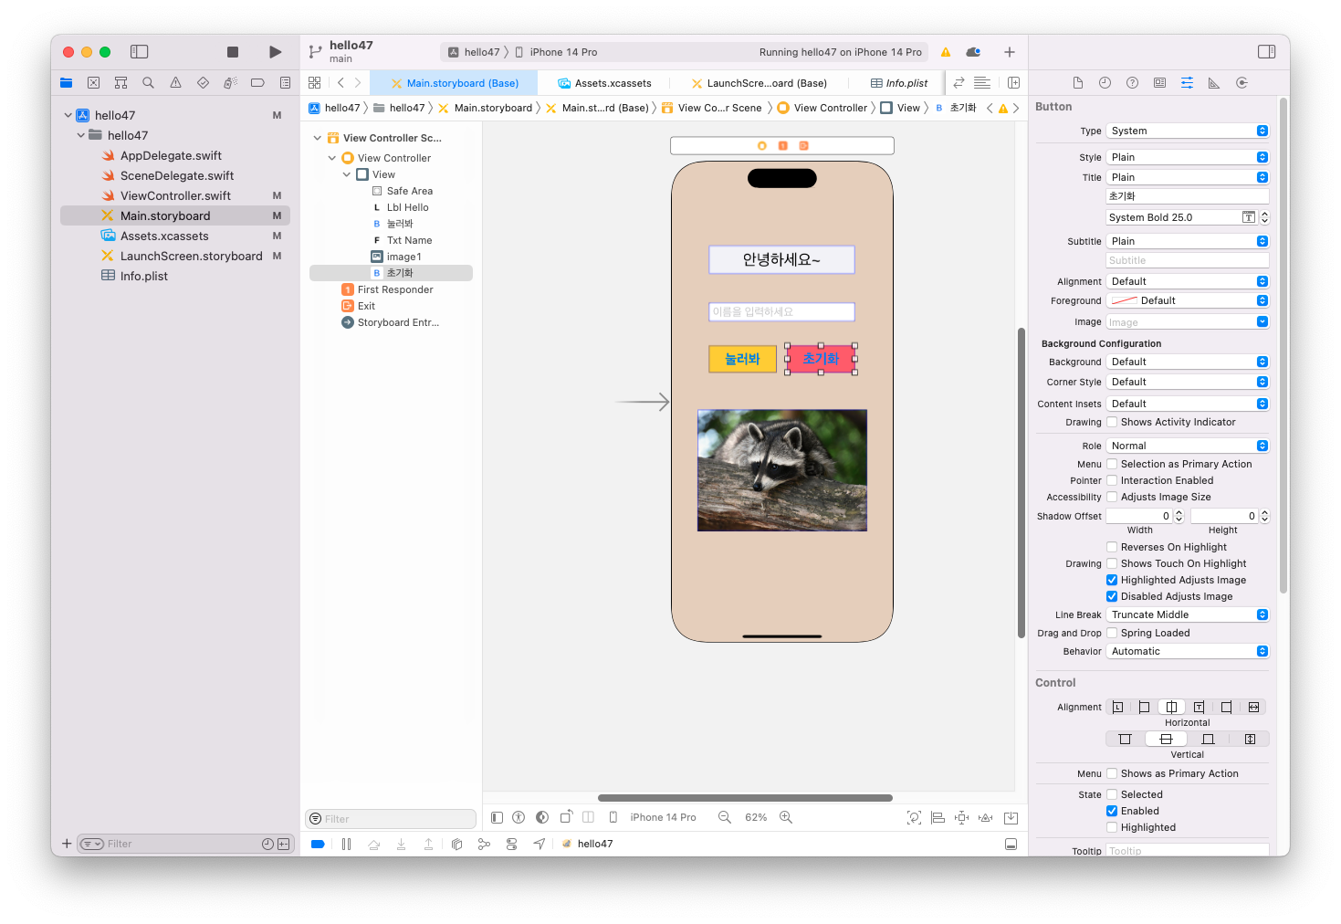Toggle Interaction Enabled pointer checkbox
The width and height of the screenshot is (1341, 924).
coord(1112,480)
